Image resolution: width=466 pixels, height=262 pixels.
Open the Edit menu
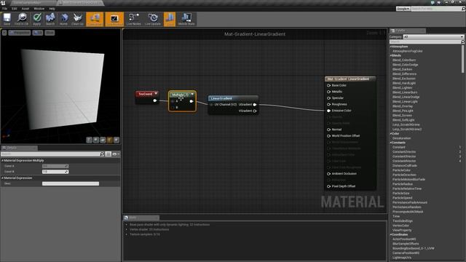pos(15,9)
